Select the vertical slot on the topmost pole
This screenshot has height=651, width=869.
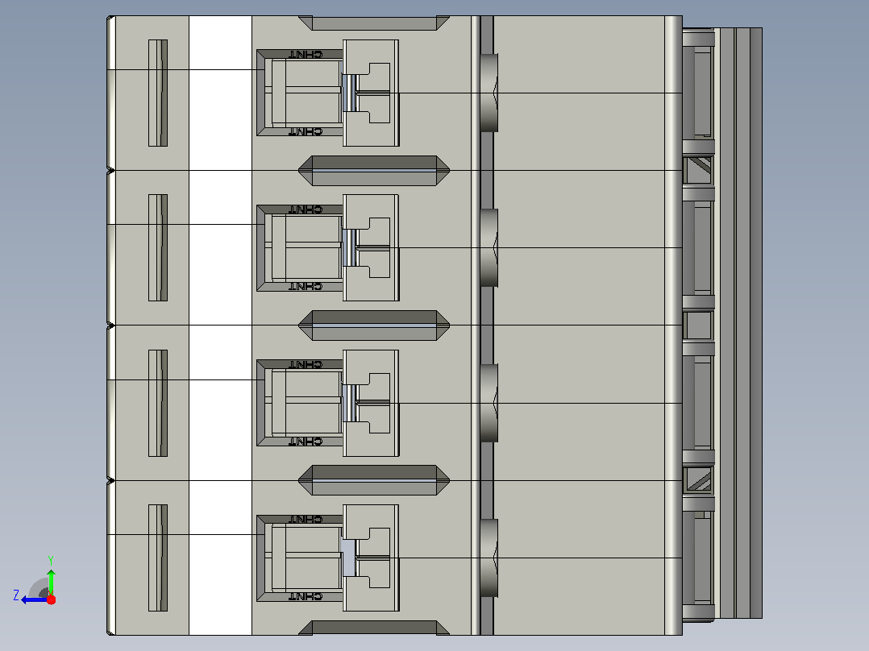coord(158,93)
